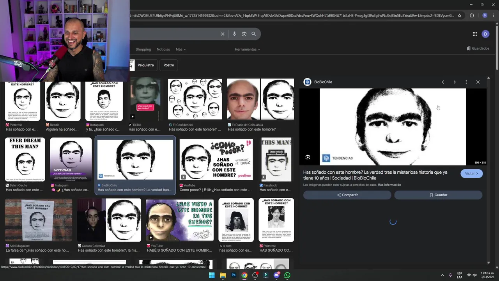Viewport: 499px width, 281px height.
Task: Open the TikTok video result thumbnail
Action: (145, 99)
